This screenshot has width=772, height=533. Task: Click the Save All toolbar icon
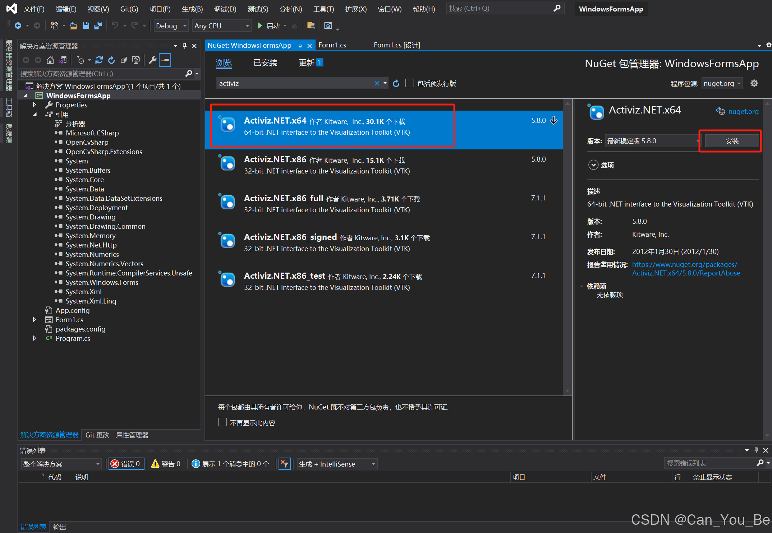click(98, 26)
